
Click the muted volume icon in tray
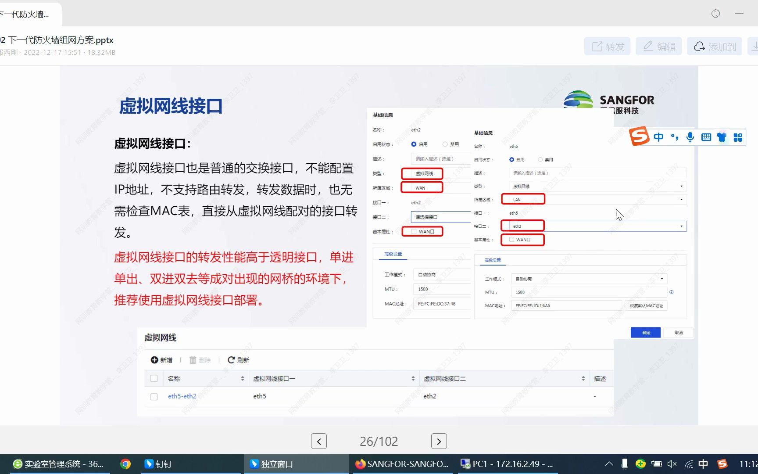tap(672, 464)
